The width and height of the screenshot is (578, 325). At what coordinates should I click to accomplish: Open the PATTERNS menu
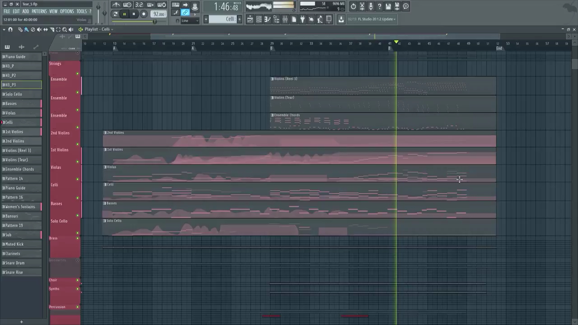[x=39, y=11]
